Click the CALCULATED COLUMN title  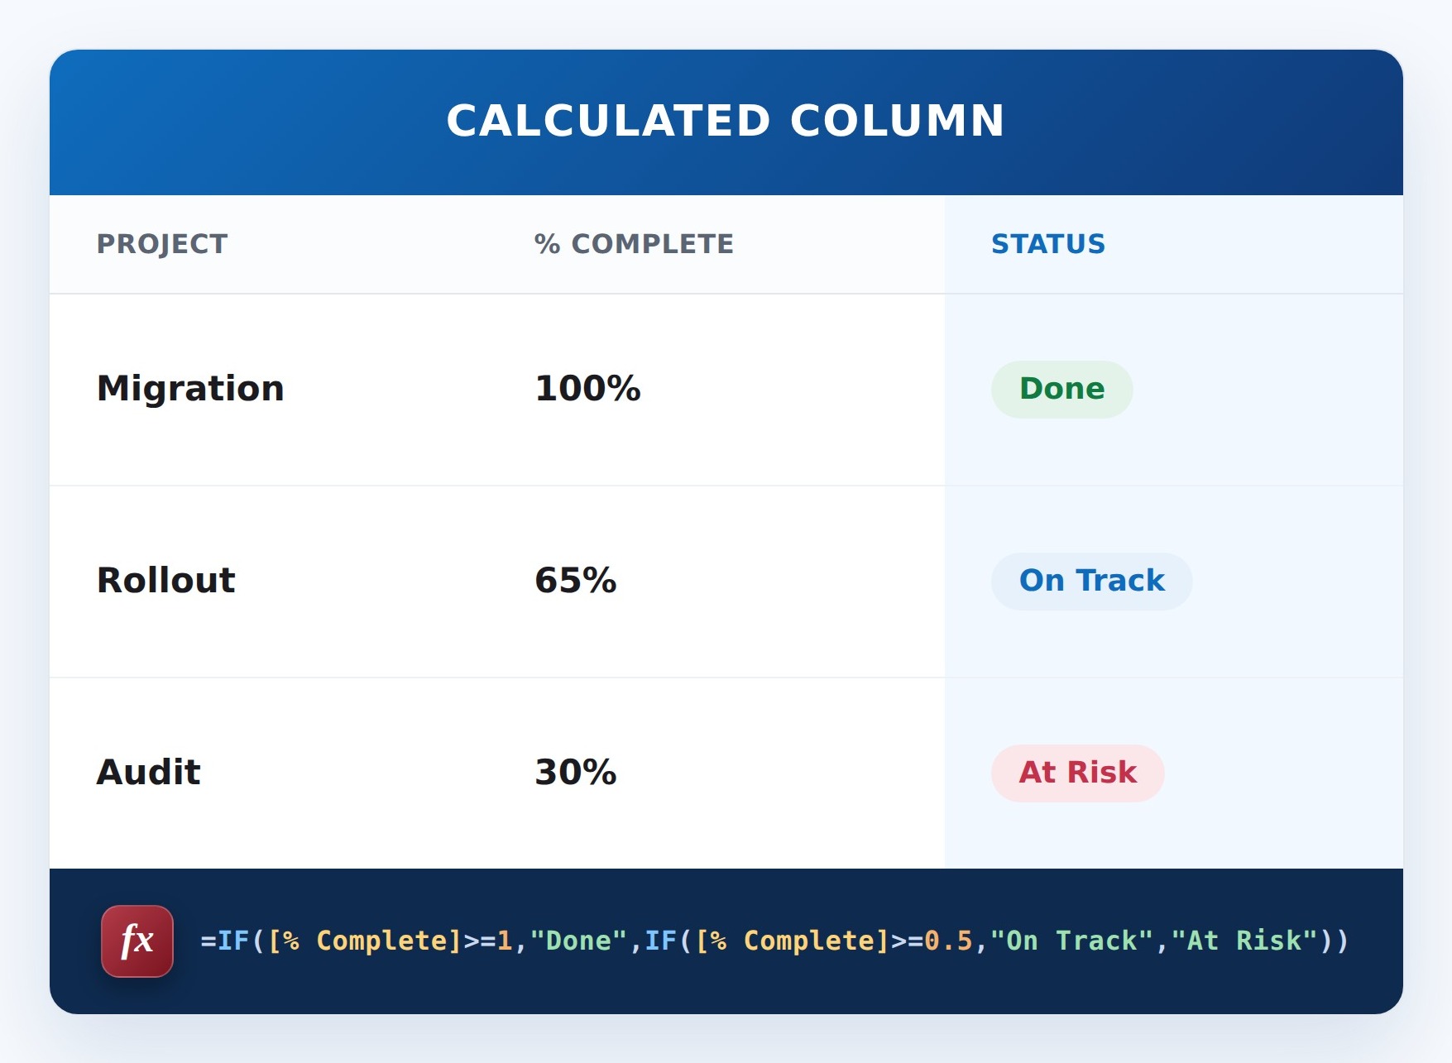tap(726, 121)
